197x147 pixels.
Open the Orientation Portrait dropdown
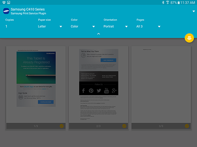point(115,26)
